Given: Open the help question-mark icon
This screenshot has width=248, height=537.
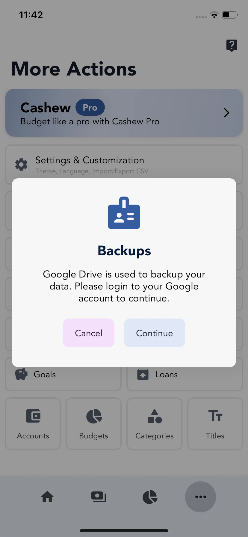Looking at the screenshot, I should (232, 46).
